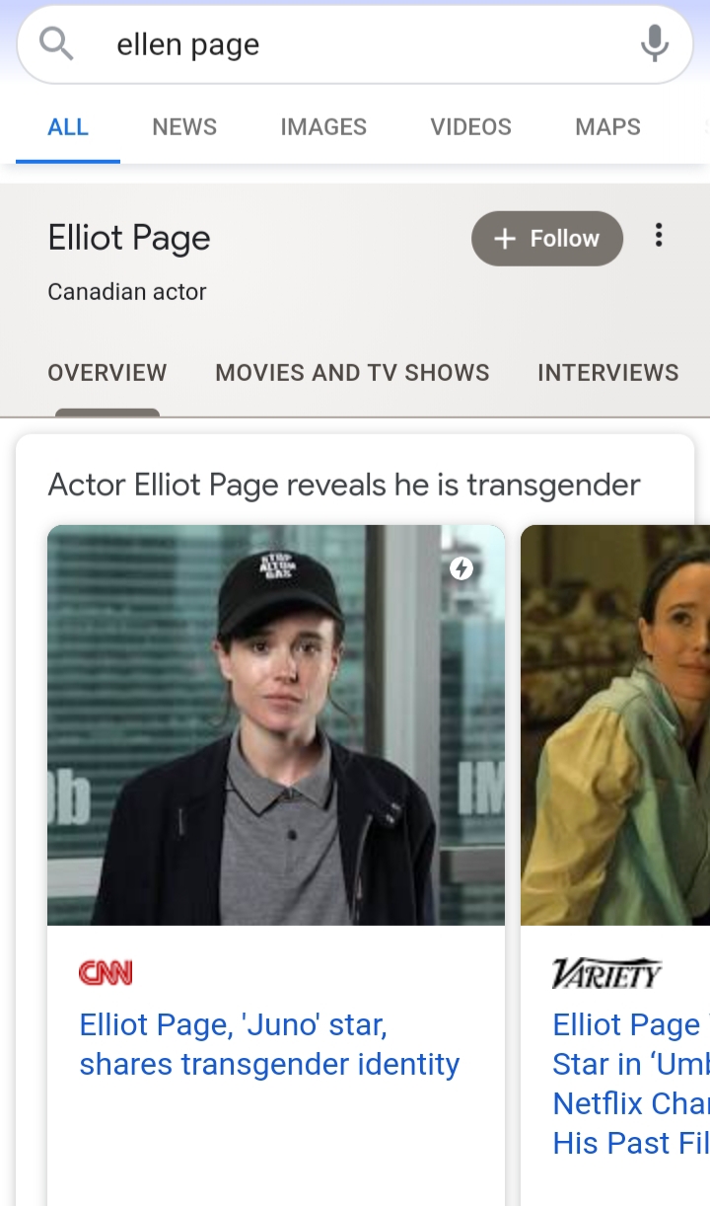Focus the search field containing 'ellen page'
Image resolution: width=710 pixels, height=1206 pixels.
(x=355, y=44)
